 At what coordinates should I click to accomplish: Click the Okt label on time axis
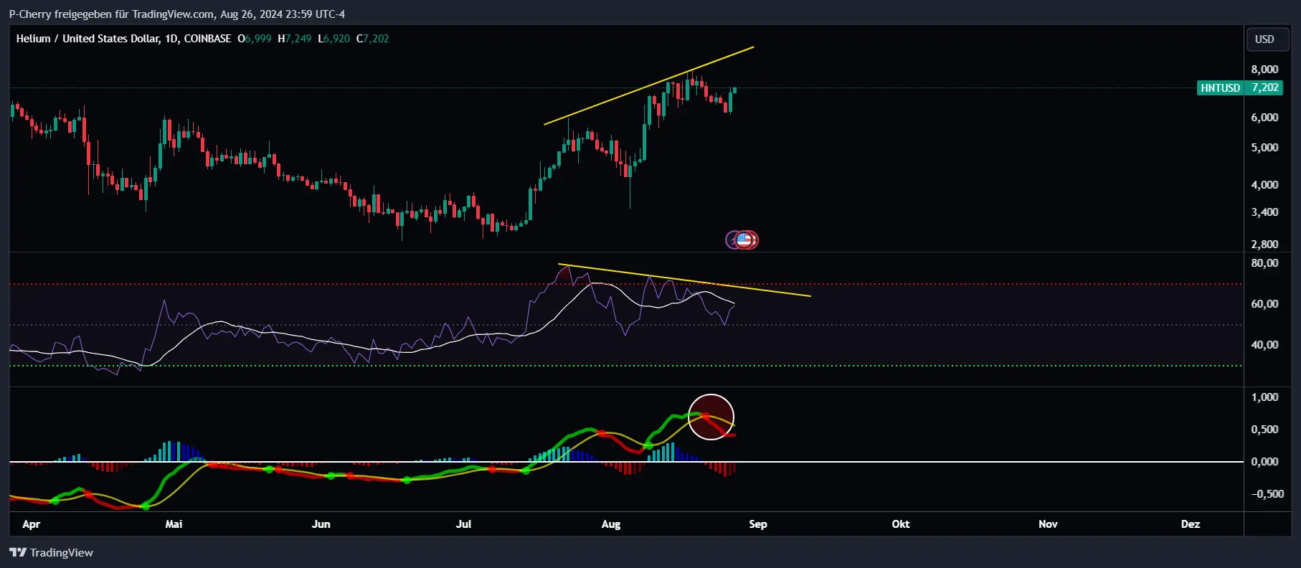click(901, 524)
